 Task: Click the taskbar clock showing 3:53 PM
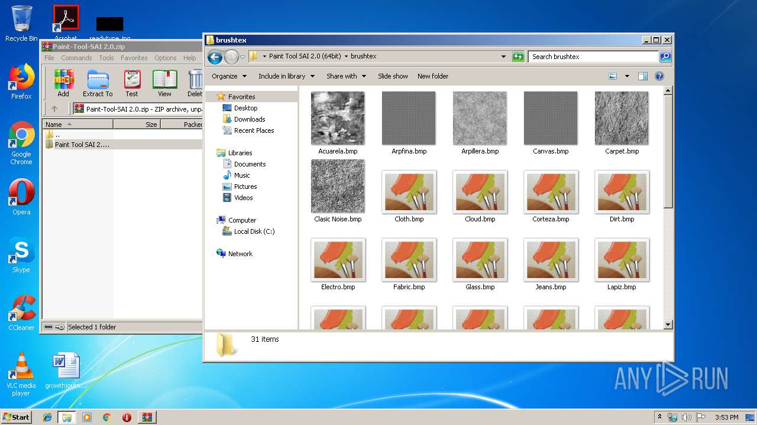pyautogui.click(x=726, y=417)
